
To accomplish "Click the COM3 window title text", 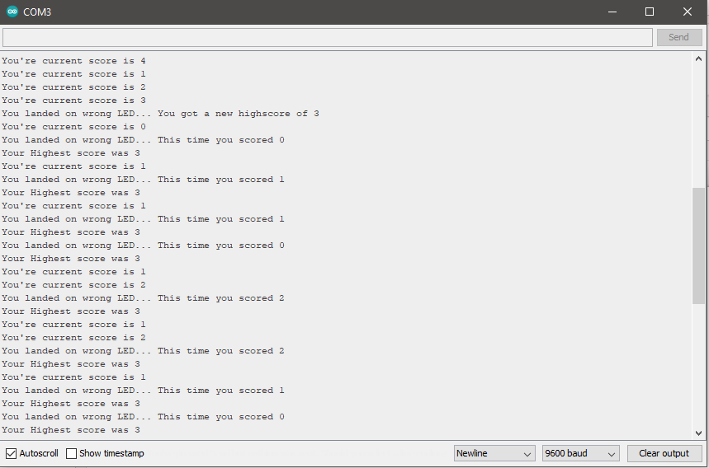I will [x=37, y=12].
